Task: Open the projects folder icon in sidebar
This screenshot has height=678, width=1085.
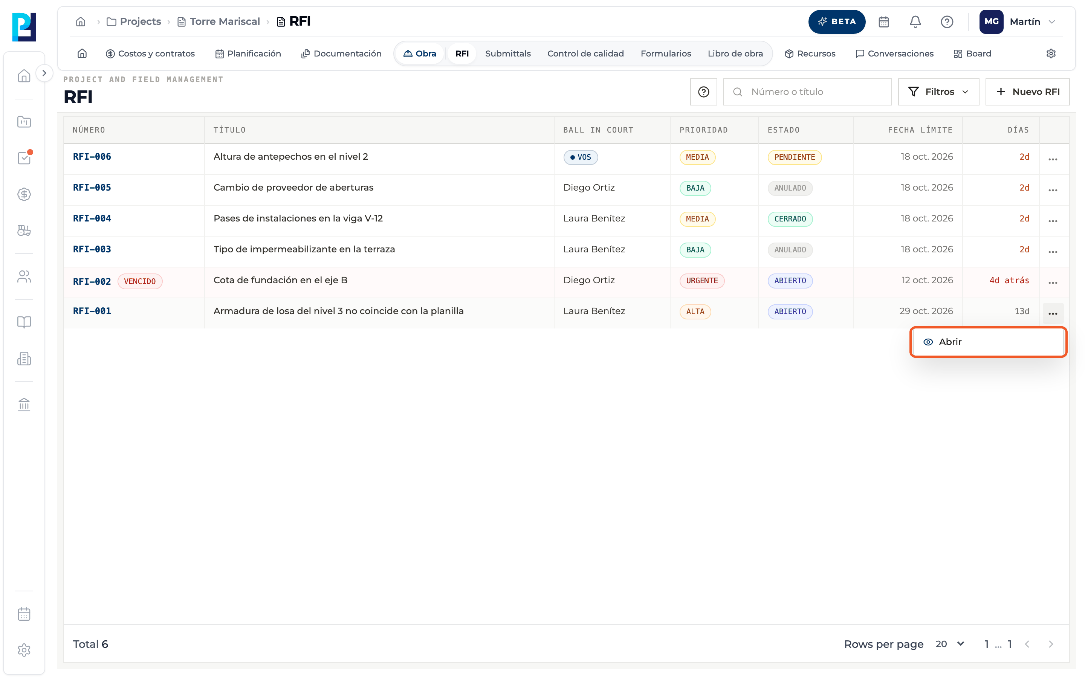Action: coord(24,122)
